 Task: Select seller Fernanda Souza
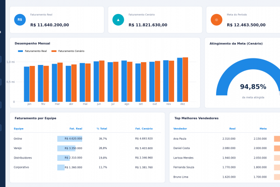click(x=183, y=167)
